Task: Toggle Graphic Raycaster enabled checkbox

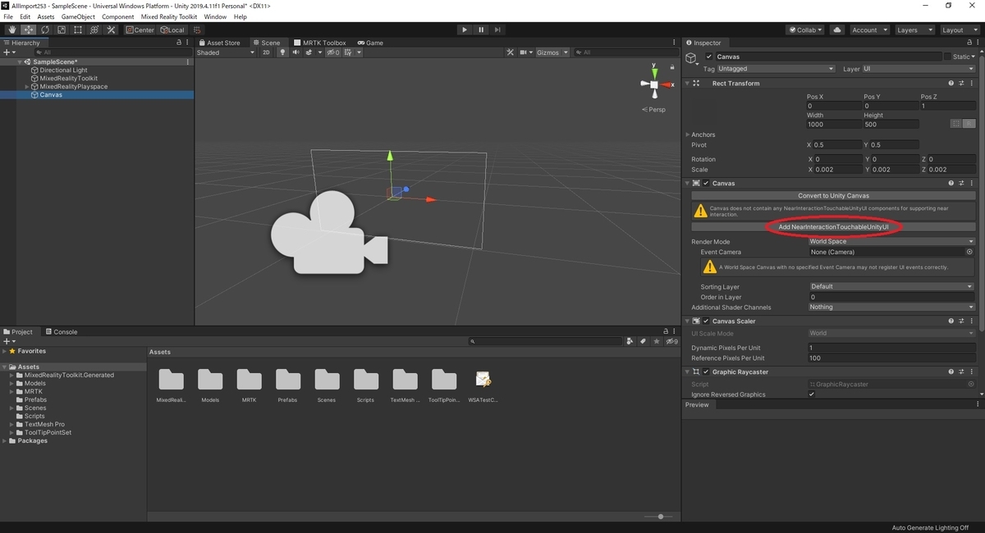Action: (706, 371)
